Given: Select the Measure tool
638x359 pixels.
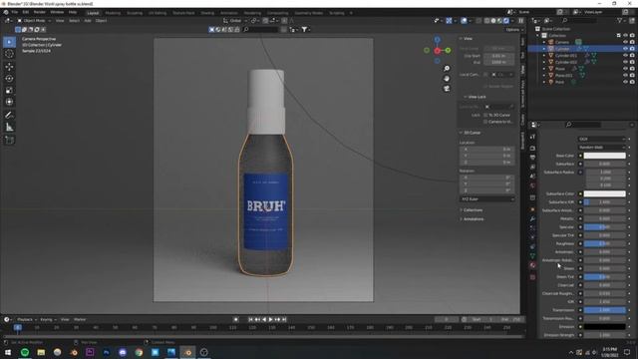Looking at the screenshot, I should [x=9, y=128].
